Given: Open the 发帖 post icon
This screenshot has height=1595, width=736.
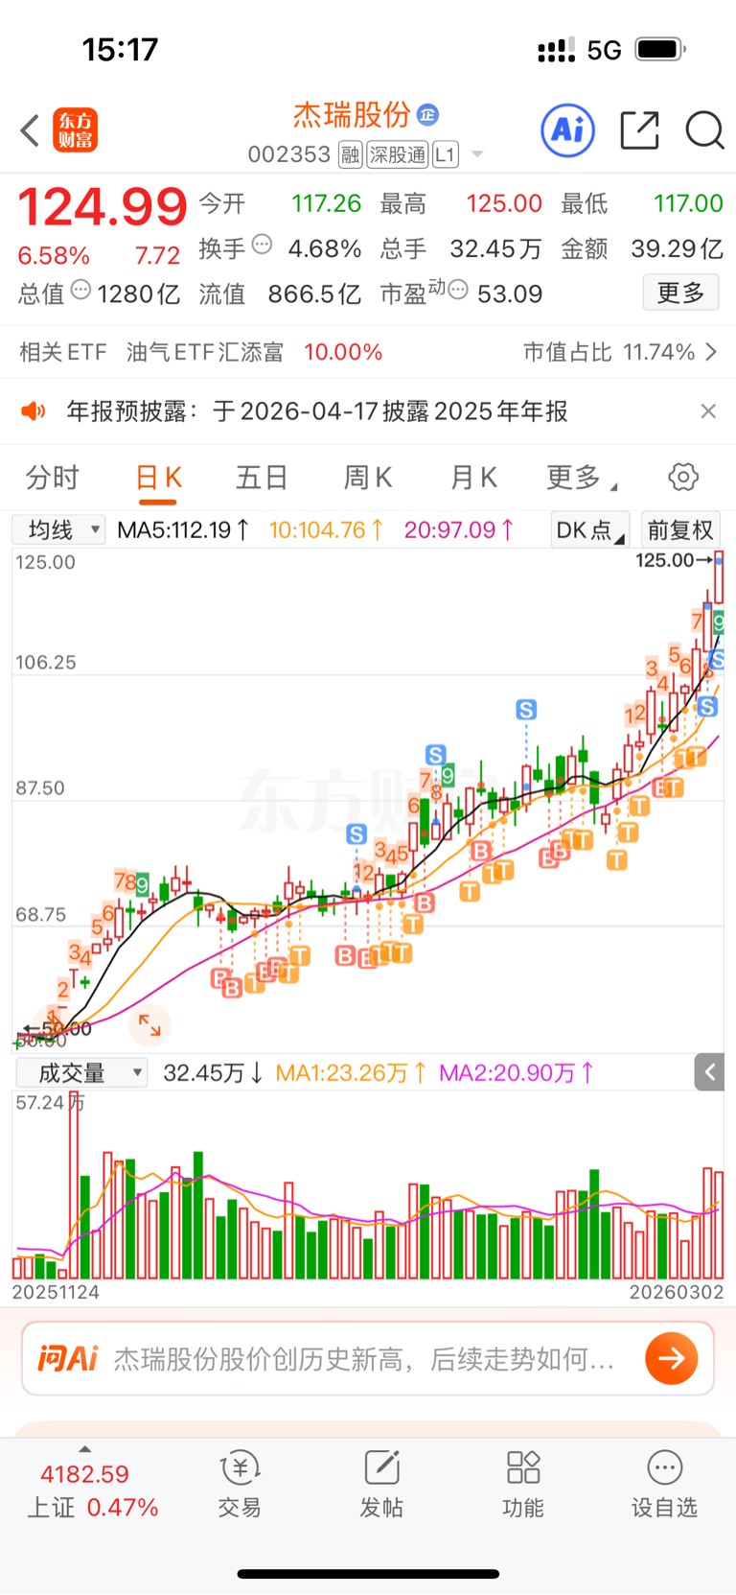Looking at the screenshot, I should click(381, 1485).
